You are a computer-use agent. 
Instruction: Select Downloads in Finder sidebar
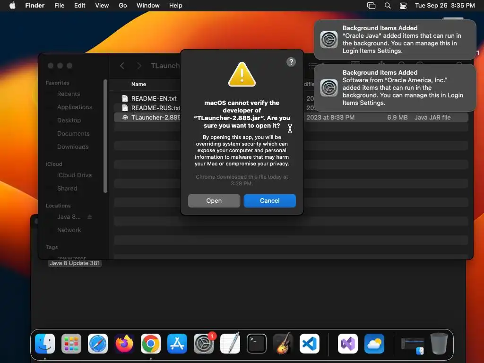pyautogui.click(x=73, y=147)
